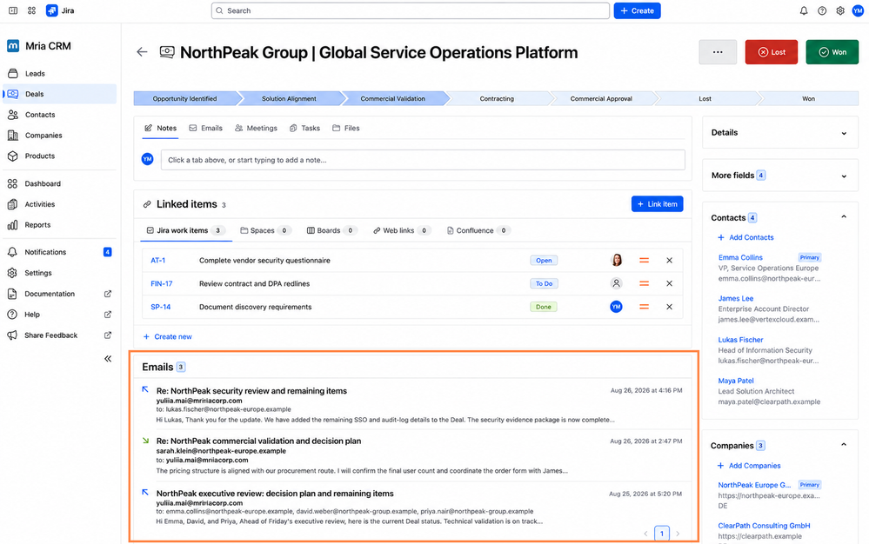869x544 pixels.
Task: Switch to the Tasks tab
Action: click(x=304, y=128)
